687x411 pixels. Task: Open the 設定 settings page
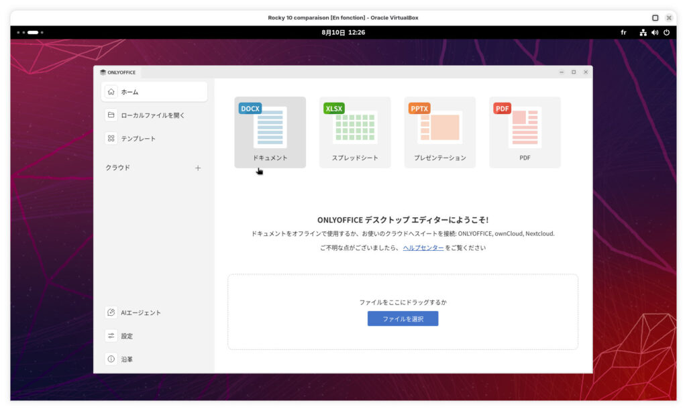point(154,336)
